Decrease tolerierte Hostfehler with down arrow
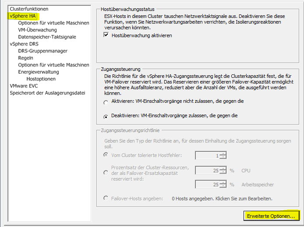The height and width of the screenshot is (227, 304). click(x=223, y=157)
